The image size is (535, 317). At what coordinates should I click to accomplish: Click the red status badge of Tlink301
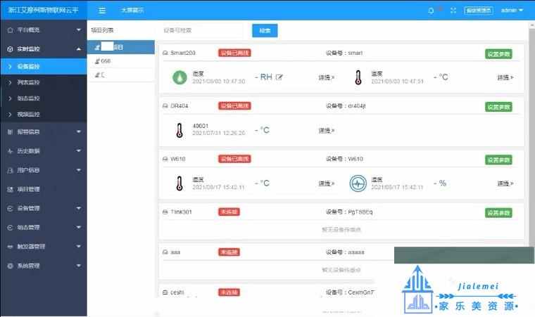(x=229, y=212)
